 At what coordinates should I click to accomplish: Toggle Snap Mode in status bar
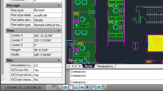pyautogui.click(x=48, y=87)
